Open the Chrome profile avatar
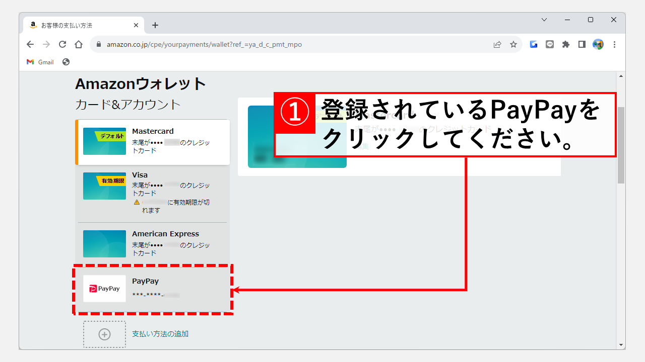 coord(598,44)
